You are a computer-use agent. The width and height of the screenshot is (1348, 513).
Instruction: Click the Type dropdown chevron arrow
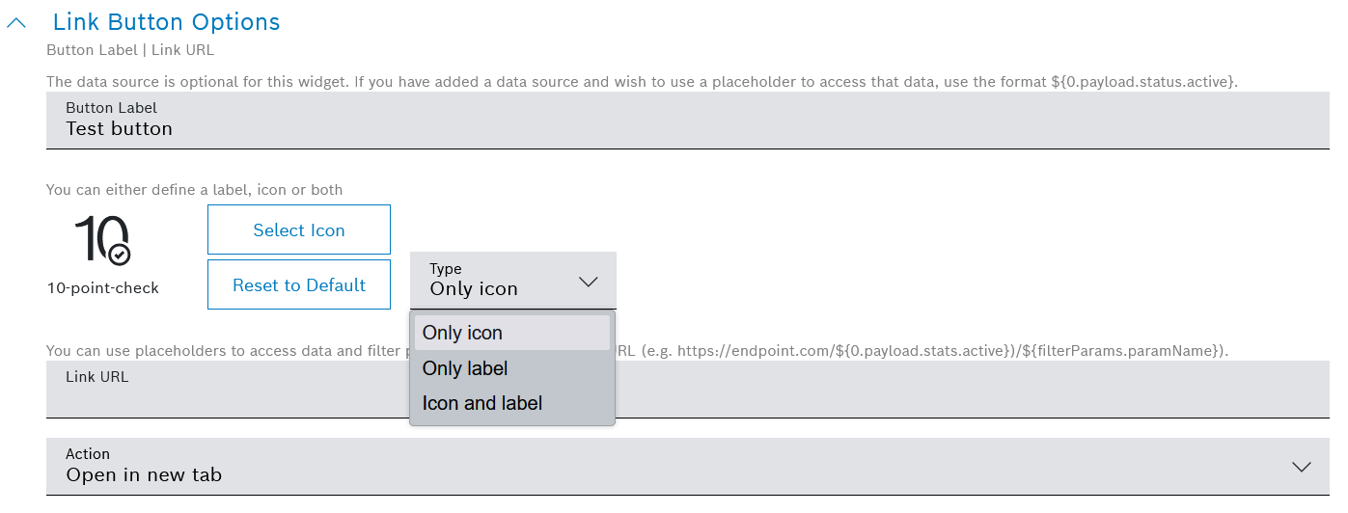coord(588,282)
